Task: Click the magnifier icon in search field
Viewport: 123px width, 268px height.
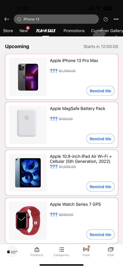Action: [19, 19]
